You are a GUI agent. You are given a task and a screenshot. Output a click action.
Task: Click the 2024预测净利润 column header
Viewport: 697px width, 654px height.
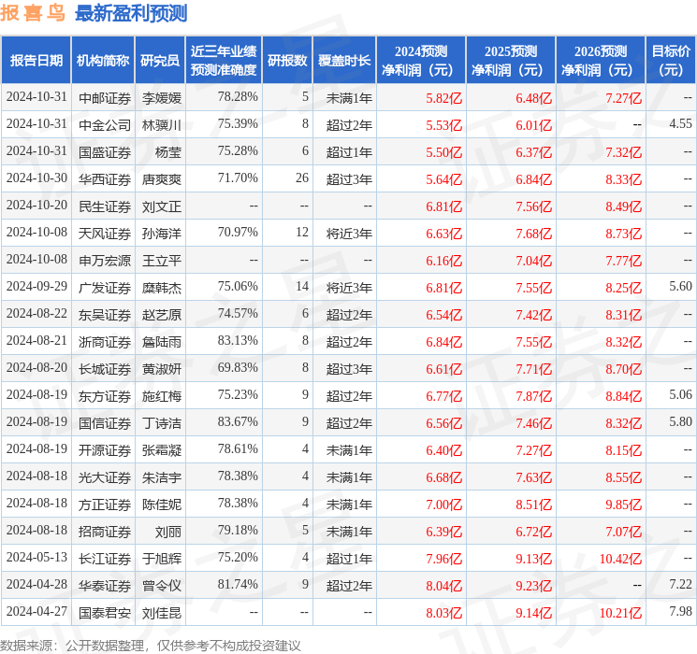421,61
